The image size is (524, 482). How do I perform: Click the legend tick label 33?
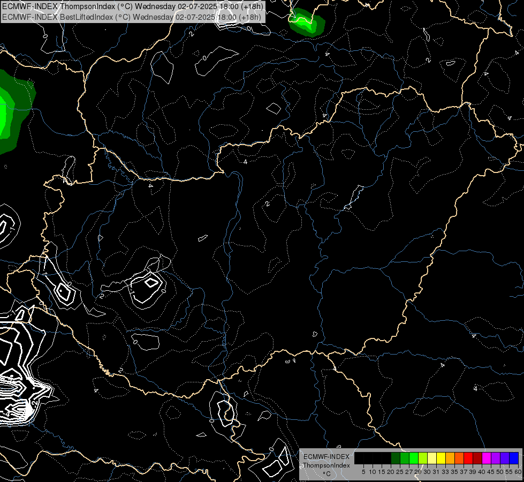(x=445, y=472)
